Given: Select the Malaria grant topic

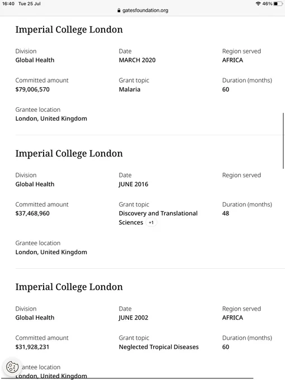Looking at the screenshot, I should point(130,89).
